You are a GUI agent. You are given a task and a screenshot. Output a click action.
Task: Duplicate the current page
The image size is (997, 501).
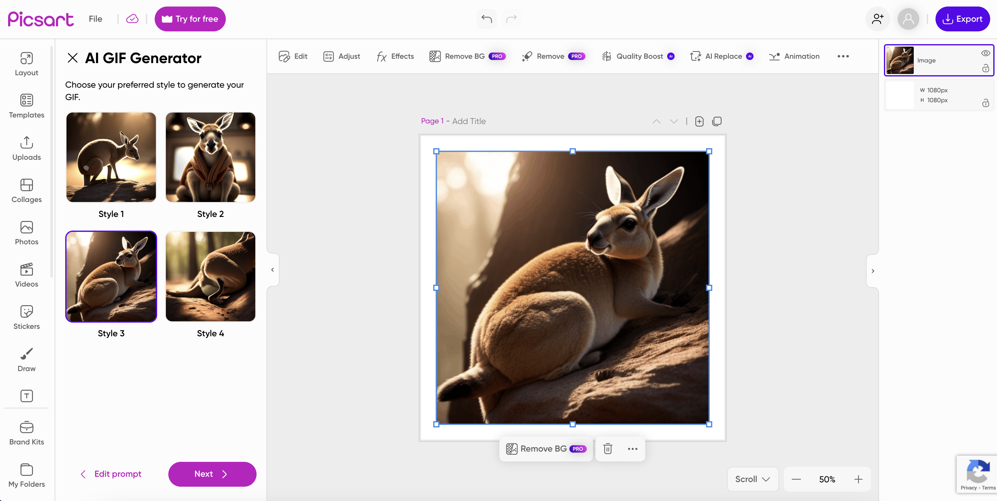(x=717, y=121)
